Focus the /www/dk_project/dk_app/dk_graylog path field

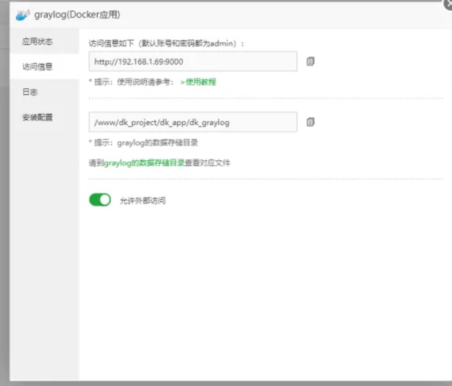[x=193, y=122]
